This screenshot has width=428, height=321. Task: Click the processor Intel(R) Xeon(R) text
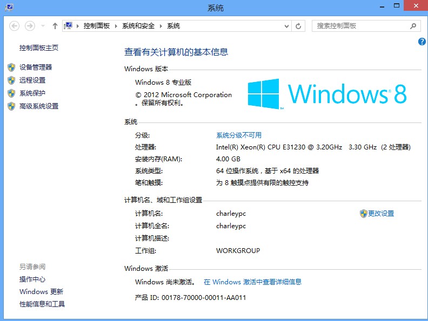(313, 147)
